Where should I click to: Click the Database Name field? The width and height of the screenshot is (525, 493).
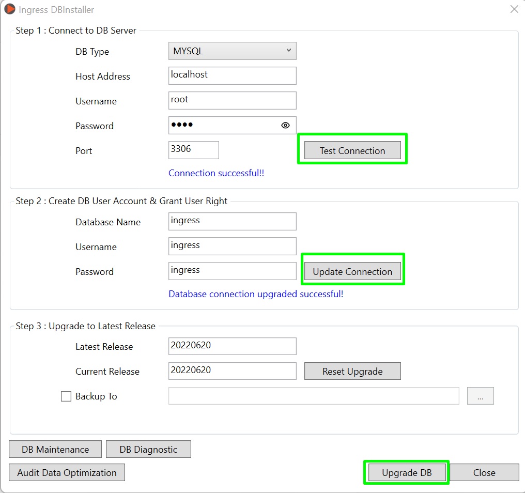(233, 221)
